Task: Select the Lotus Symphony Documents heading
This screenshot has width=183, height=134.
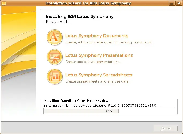Action: point(97,36)
